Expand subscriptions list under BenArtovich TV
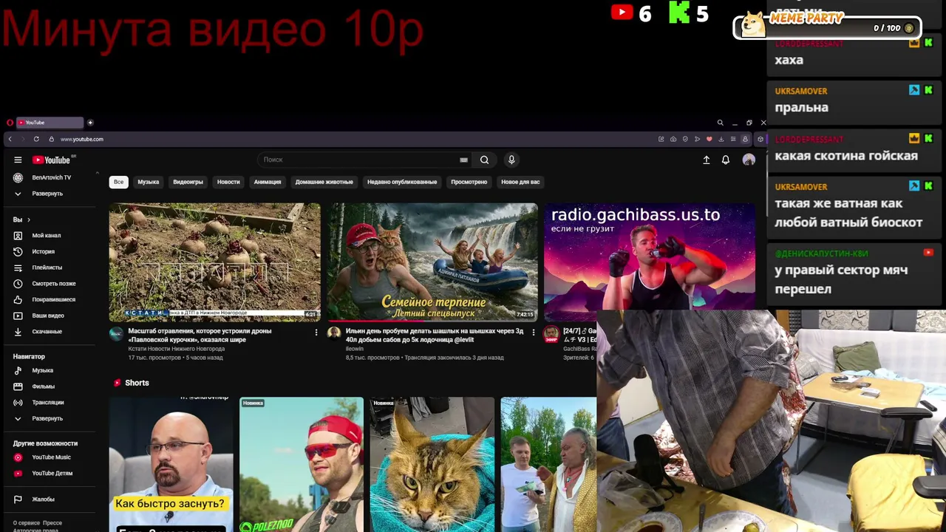946x532 pixels. (38, 194)
